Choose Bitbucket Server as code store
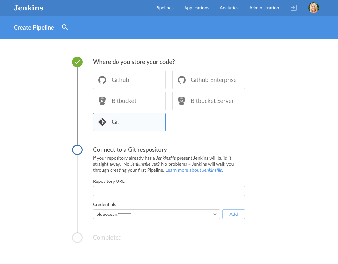The image size is (338, 264). [x=209, y=101]
